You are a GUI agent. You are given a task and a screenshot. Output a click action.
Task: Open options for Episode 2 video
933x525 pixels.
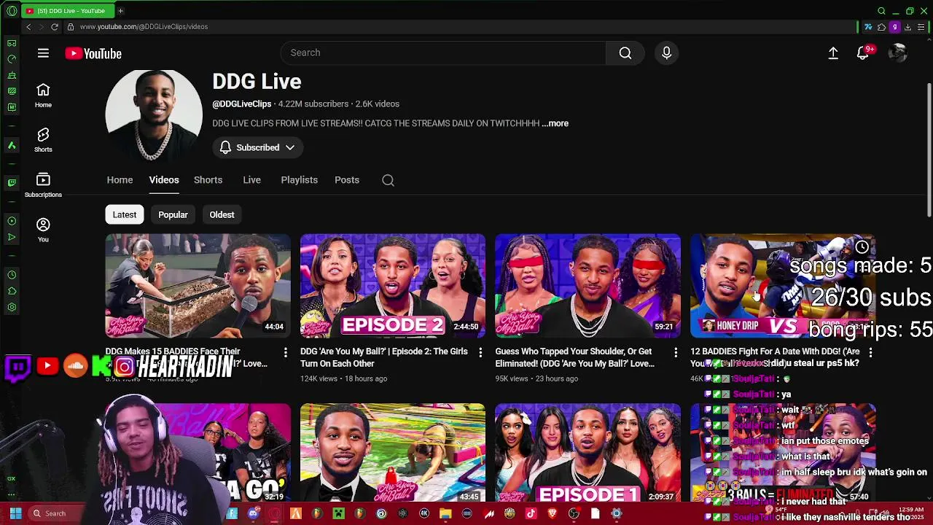[480, 352]
